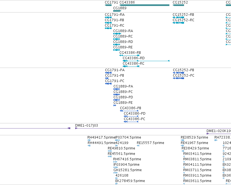This screenshot has height=185, width=231.
Task: Click EST RM03911.5prime
Action: [x=197, y=175]
